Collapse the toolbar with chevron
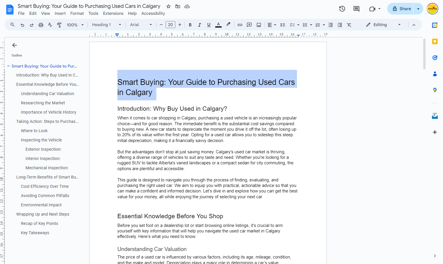The image size is (443, 264). coord(414,25)
